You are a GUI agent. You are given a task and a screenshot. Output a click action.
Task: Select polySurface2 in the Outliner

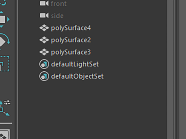click(x=71, y=40)
